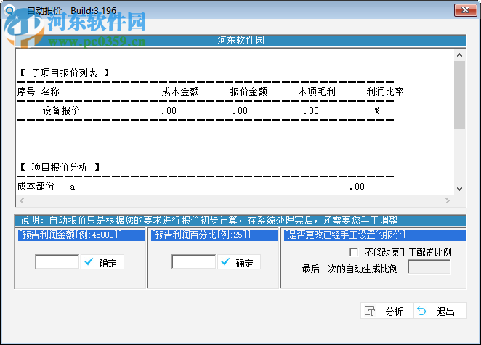This screenshot has width=481, height=345.
Task: Click the 最后一次的自动生成比例 field
Action: [x=429, y=267]
